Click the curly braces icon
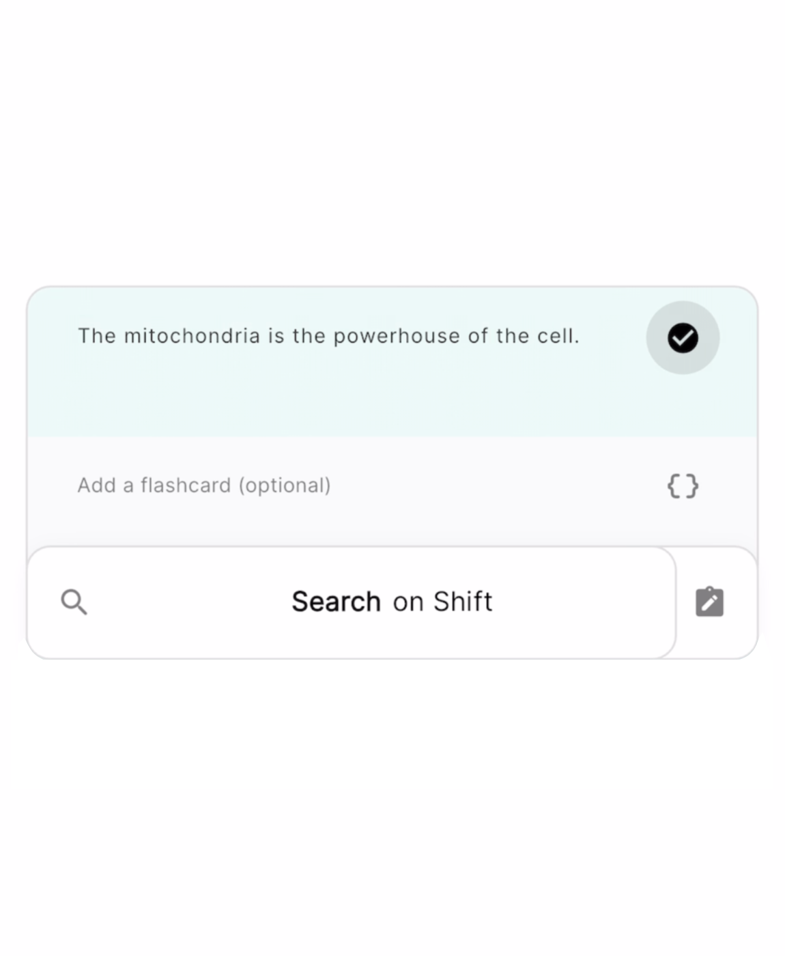This screenshot has height=956, width=785. coord(682,486)
